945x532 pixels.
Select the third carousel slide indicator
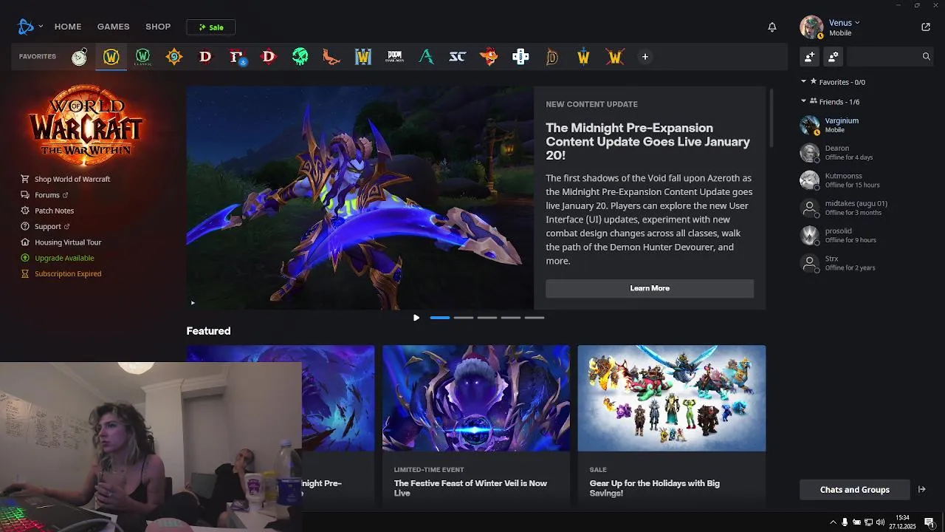pyautogui.click(x=487, y=318)
